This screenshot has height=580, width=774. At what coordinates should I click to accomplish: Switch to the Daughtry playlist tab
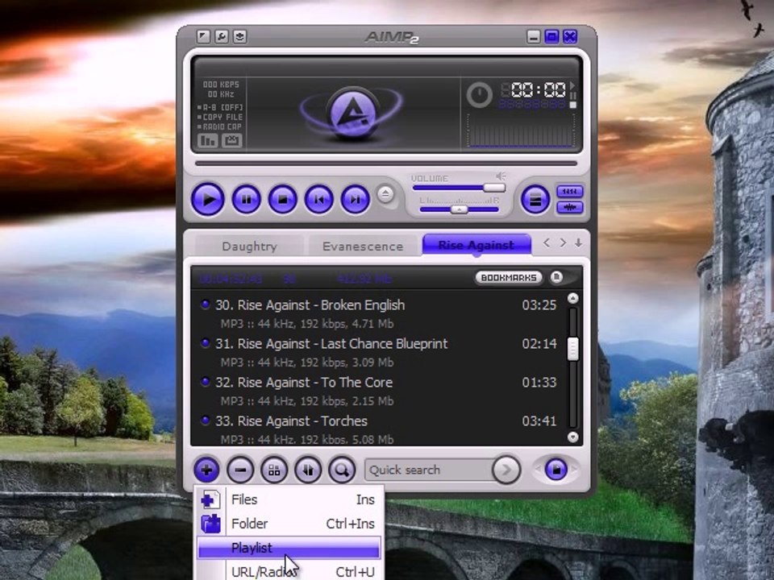coord(249,246)
